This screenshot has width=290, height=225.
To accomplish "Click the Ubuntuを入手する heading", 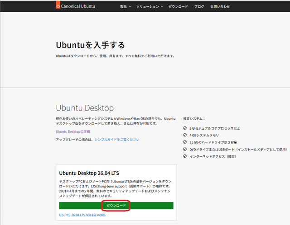I will pos(91,45).
